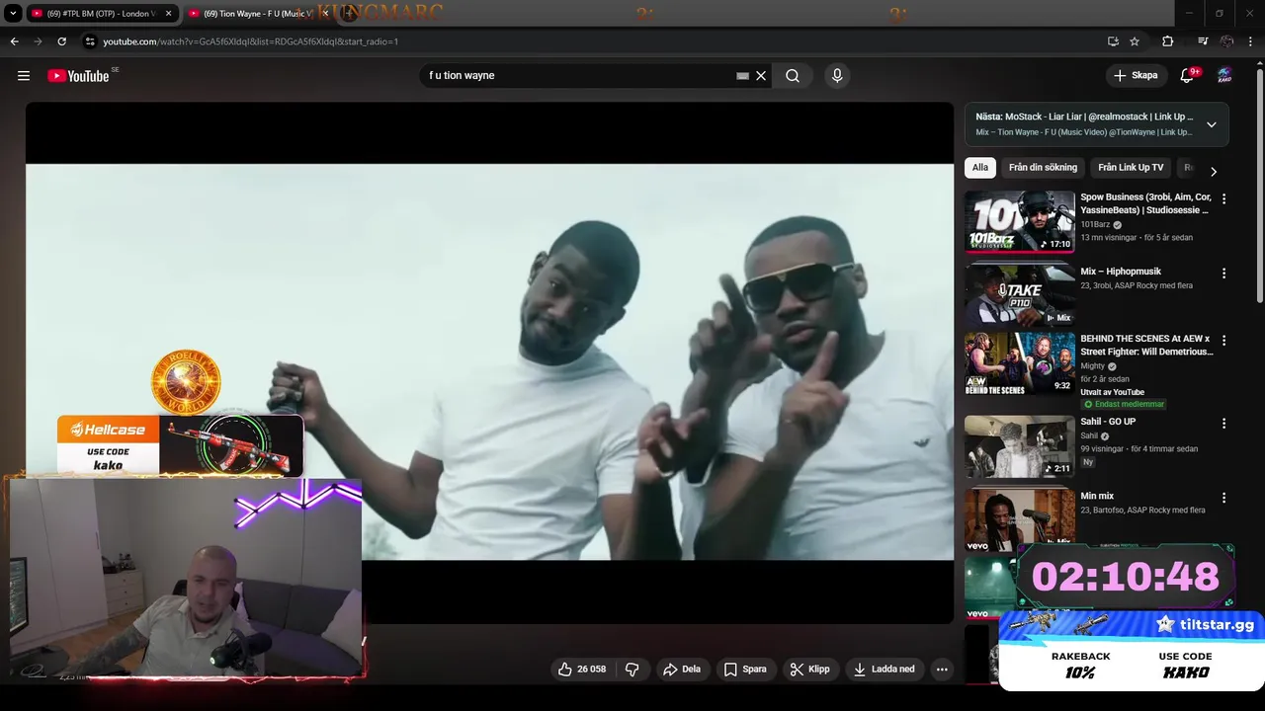This screenshot has width=1265, height=711.
Task: Select the Från din sökning chip
Action: (x=1043, y=168)
